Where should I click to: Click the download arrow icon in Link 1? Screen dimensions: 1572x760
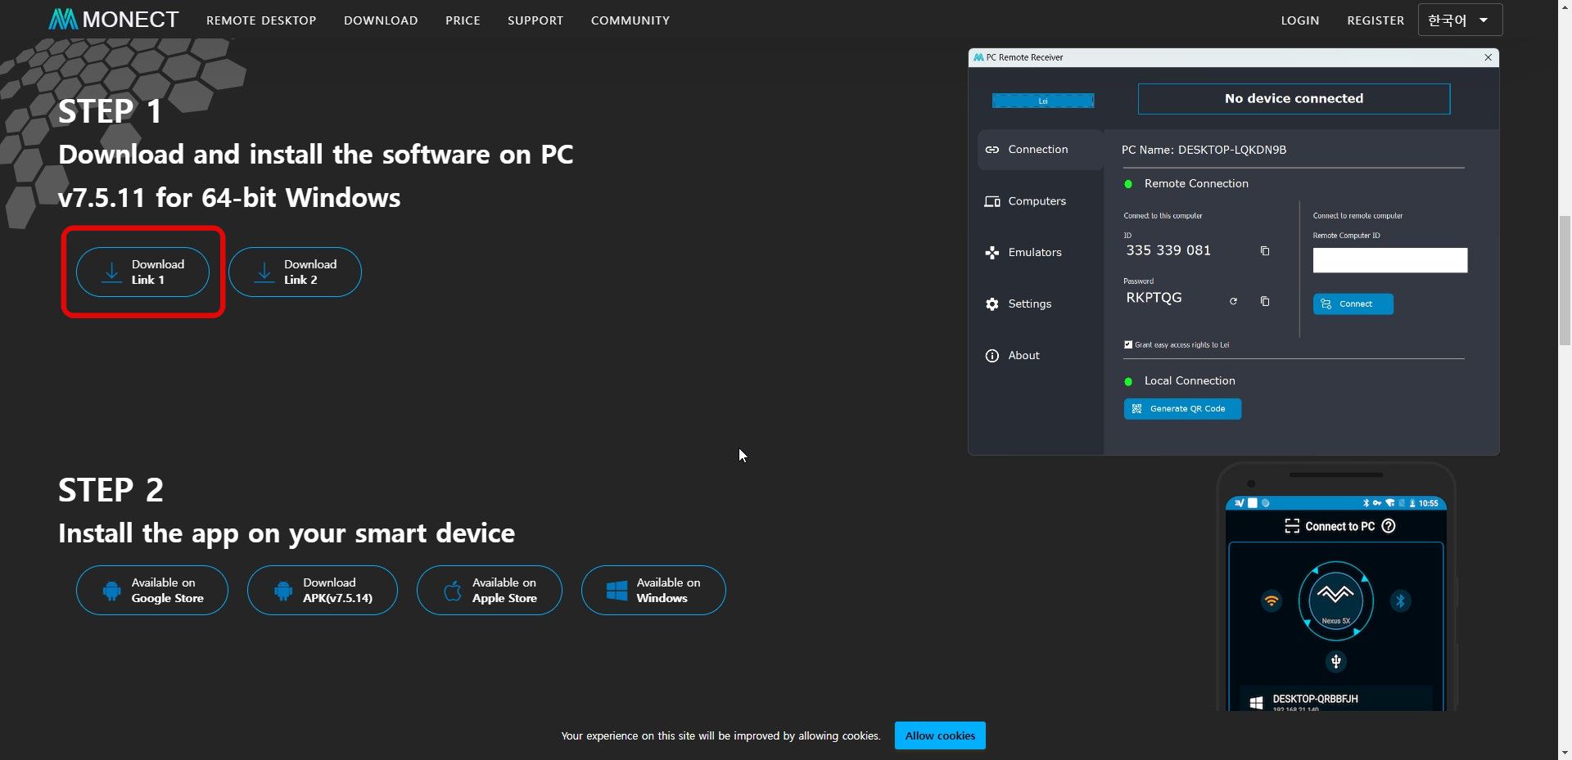[x=111, y=272]
